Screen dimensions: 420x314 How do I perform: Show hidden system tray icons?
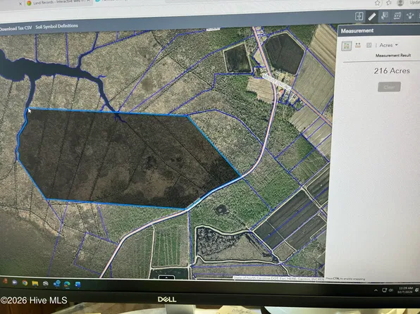point(376,290)
